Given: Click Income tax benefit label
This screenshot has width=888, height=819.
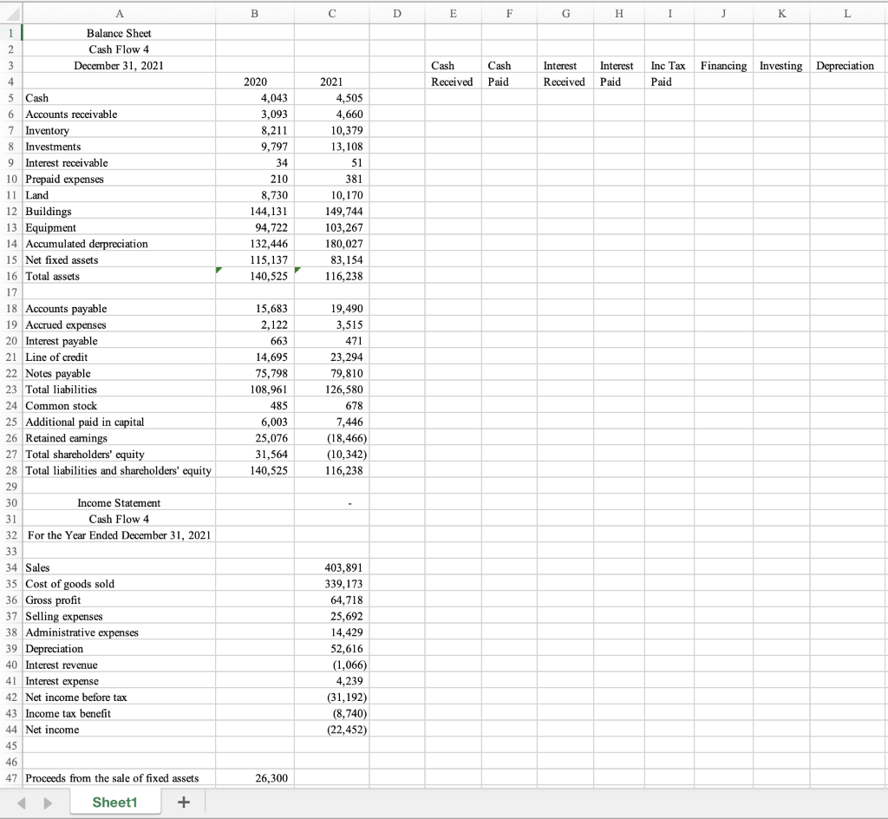Looking at the screenshot, I should click(x=68, y=713).
